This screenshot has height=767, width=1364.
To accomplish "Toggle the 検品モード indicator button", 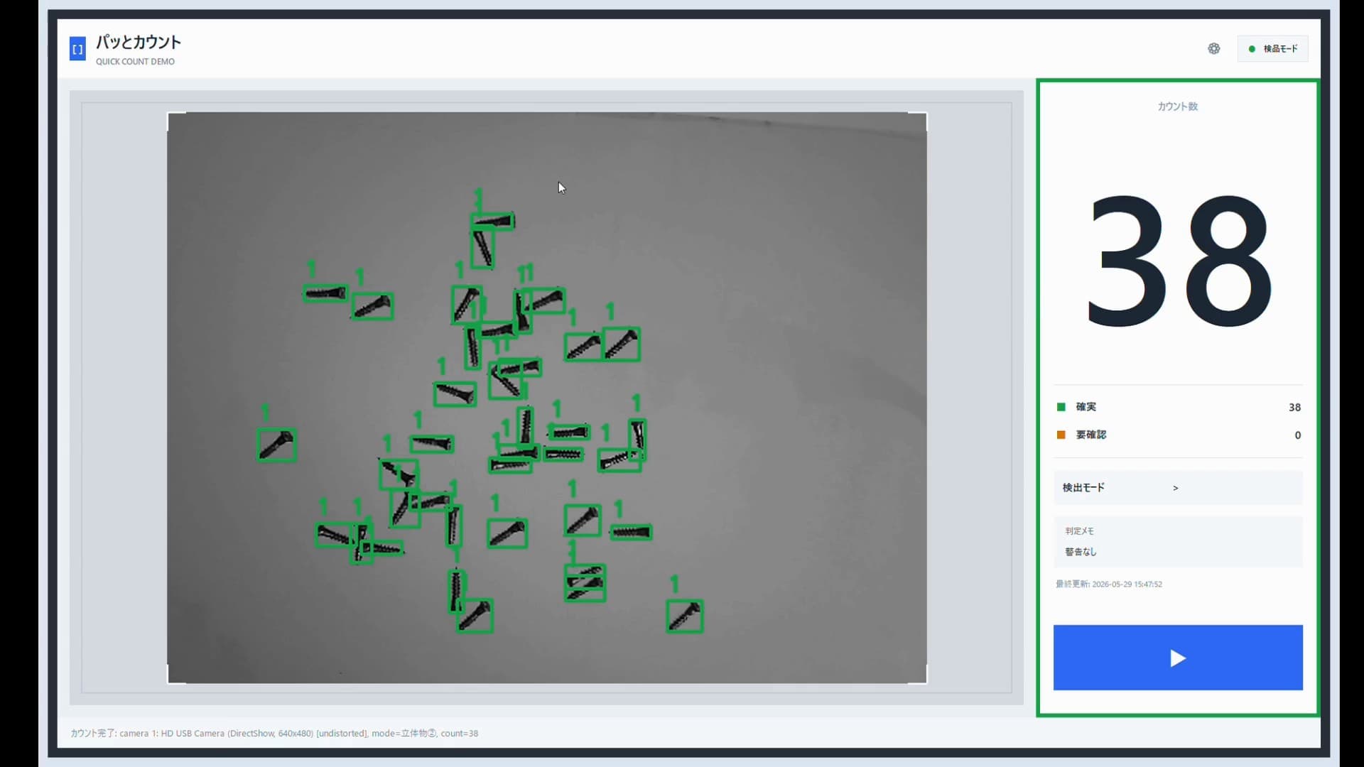I will point(1272,48).
